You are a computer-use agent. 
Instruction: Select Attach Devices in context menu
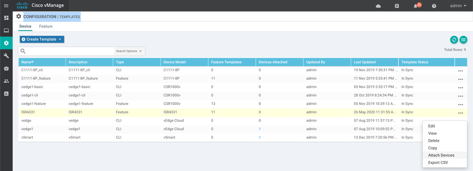[445, 155]
